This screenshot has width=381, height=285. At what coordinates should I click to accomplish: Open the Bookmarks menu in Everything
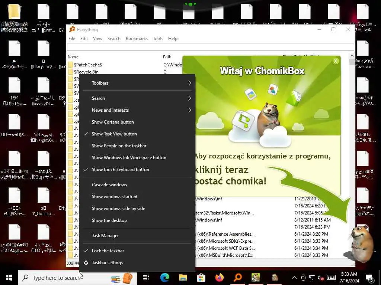coord(137,39)
